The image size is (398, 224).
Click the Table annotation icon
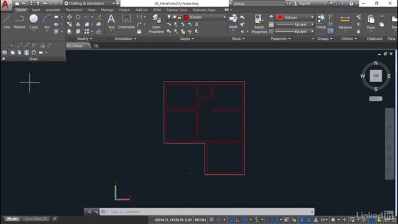(139, 32)
